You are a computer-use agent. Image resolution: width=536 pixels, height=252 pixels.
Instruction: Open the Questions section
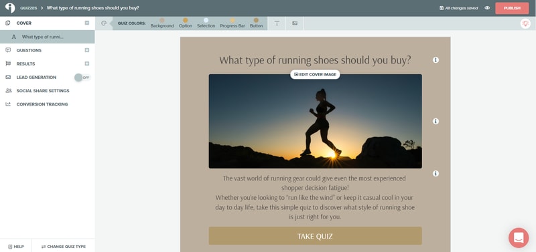click(29, 50)
